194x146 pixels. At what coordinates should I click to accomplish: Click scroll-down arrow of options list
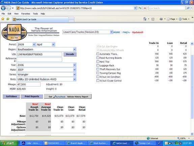[x=192, y=134]
